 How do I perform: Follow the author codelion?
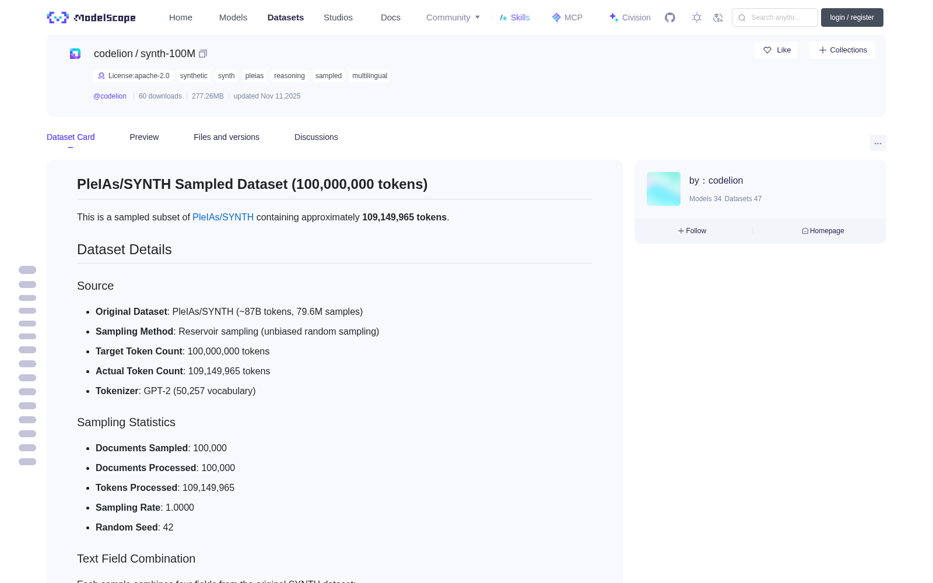(x=692, y=231)
